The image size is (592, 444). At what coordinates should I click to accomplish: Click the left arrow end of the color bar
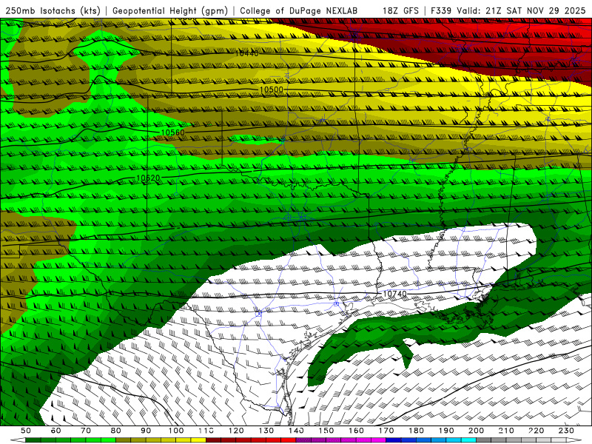(18, 440)
